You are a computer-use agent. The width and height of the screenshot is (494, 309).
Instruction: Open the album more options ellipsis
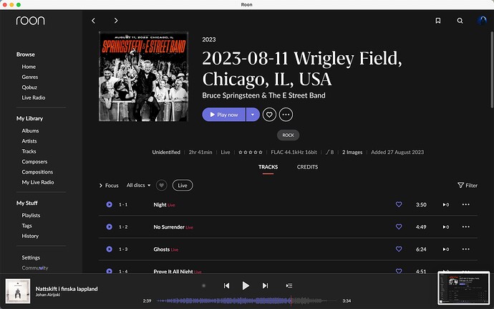click(286, 115)
